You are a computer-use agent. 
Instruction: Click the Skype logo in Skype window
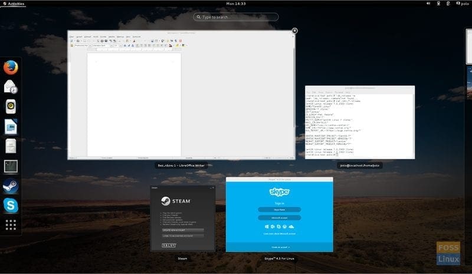[x=279, y=192]
